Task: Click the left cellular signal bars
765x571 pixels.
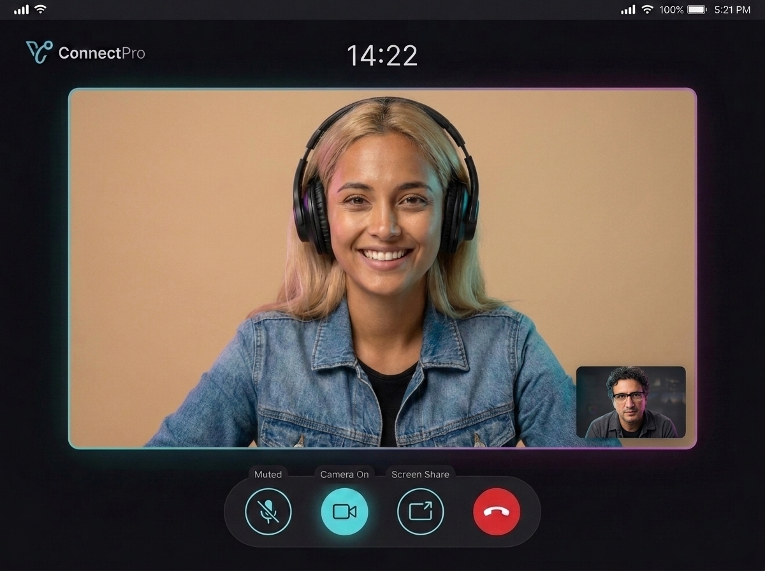Action: (21, 10)
